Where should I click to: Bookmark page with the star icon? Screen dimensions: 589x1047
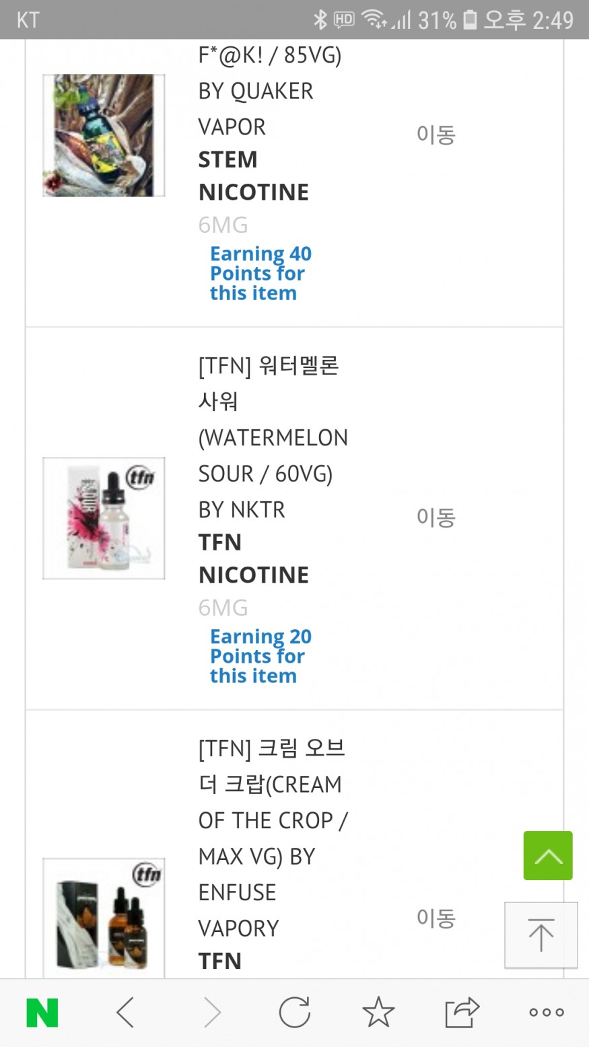pos(378,1012)
